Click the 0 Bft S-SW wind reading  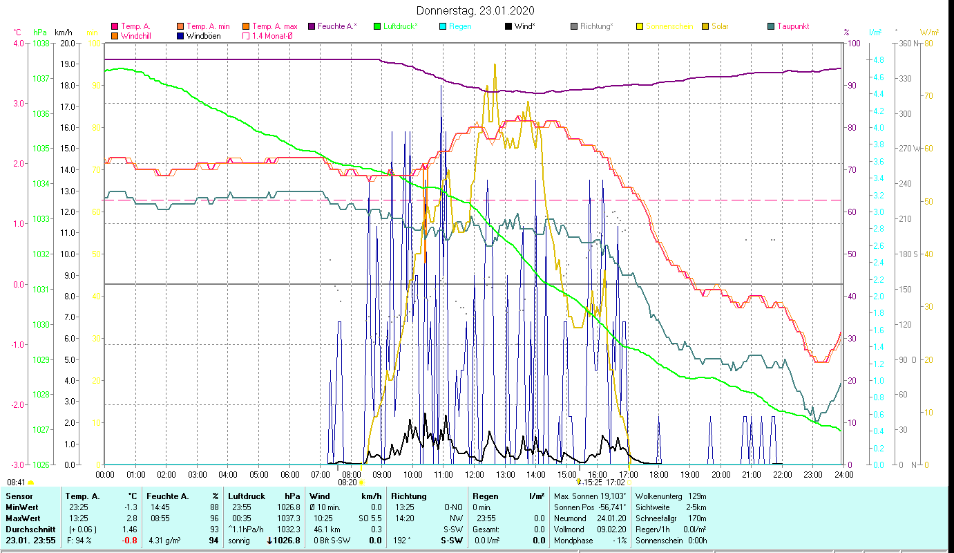(333, 541)
